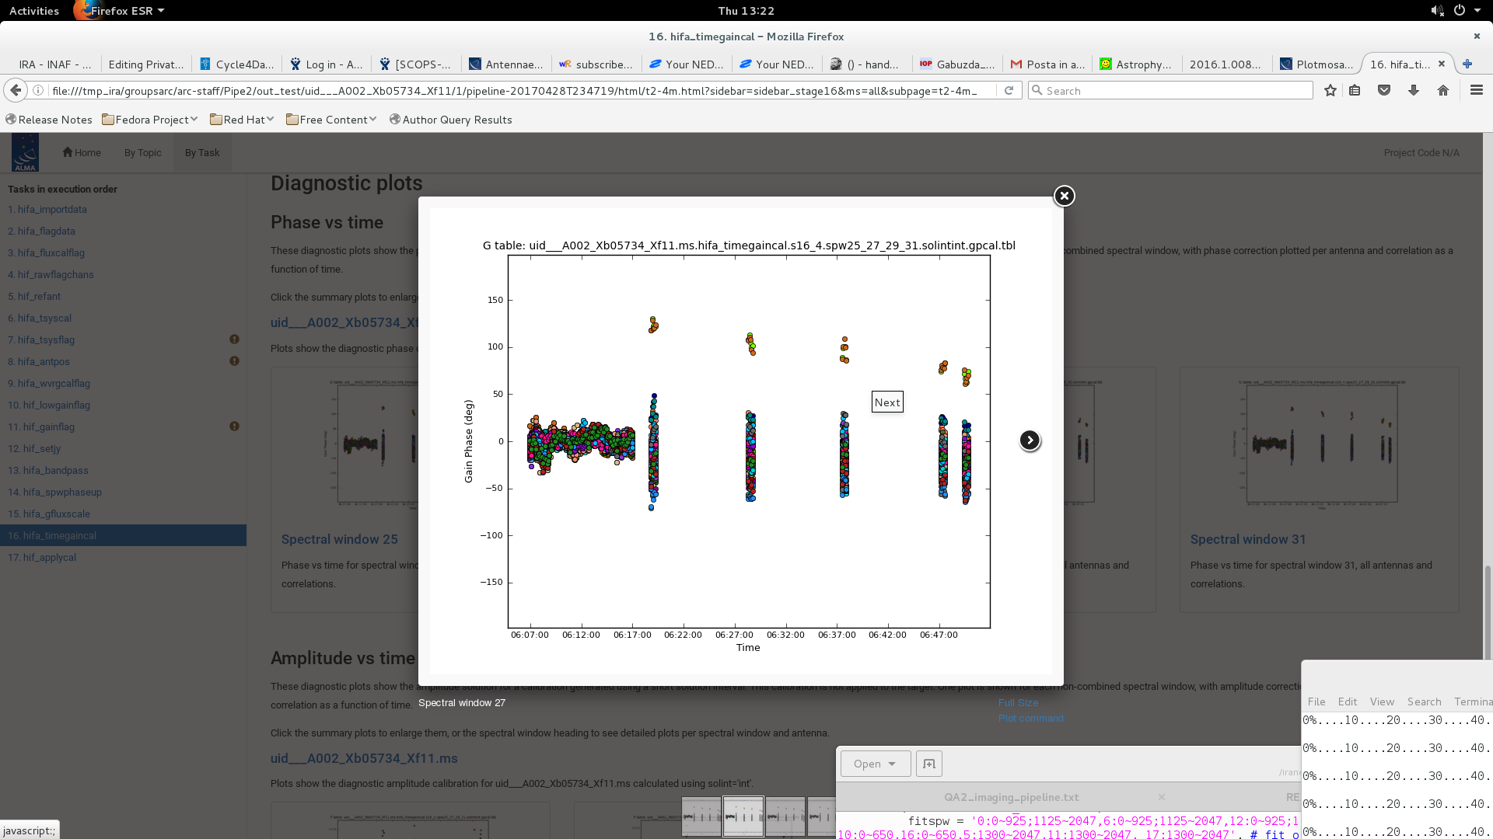Open 17. hif_applycal task
The width and height of the screenshot is (1493, 839).
click(42, 557)
